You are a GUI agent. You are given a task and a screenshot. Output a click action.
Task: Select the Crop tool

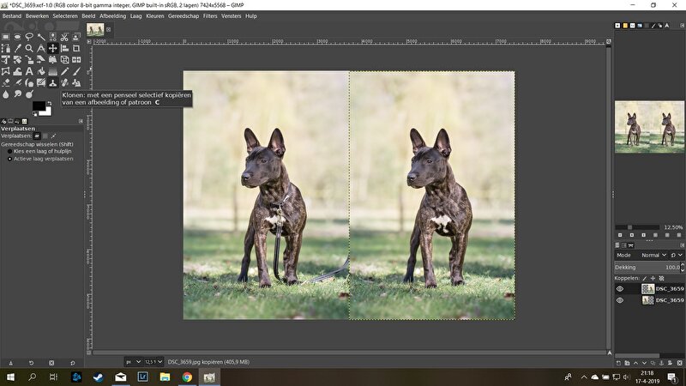point(76,48)
